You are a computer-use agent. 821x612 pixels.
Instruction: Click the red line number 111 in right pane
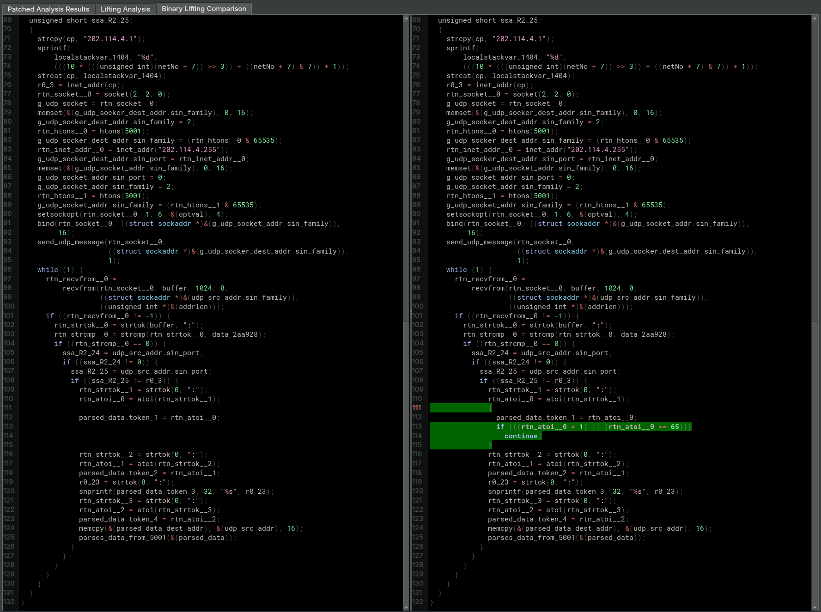417,408
